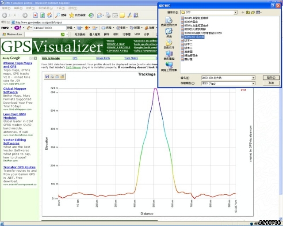Click the Yahoo toolbar search box

50,28
